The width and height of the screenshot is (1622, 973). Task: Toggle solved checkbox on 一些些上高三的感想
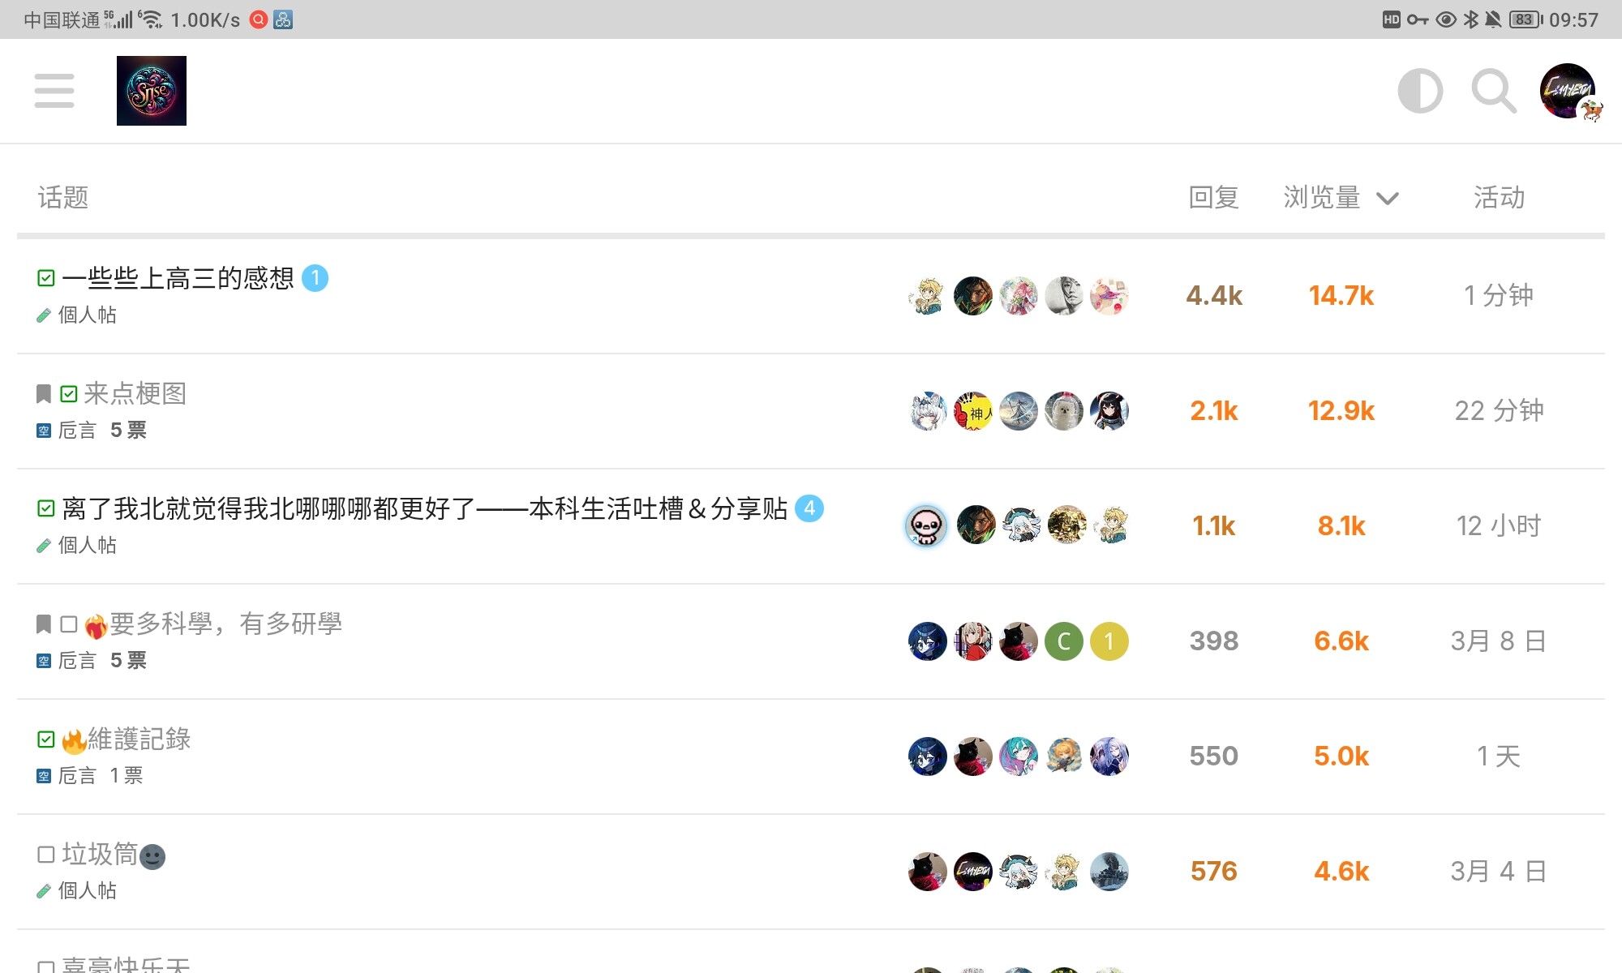(46, 278)
